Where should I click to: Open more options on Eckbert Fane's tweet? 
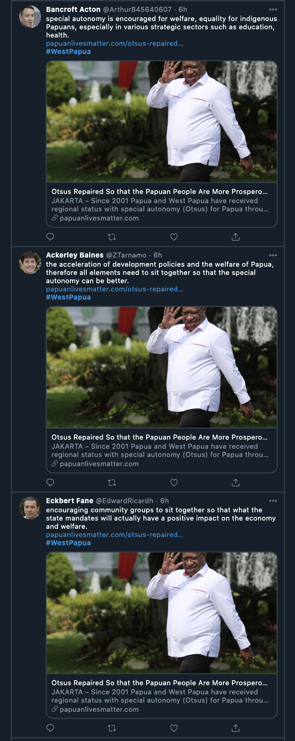pyautogui.click(x=273, y=501)
